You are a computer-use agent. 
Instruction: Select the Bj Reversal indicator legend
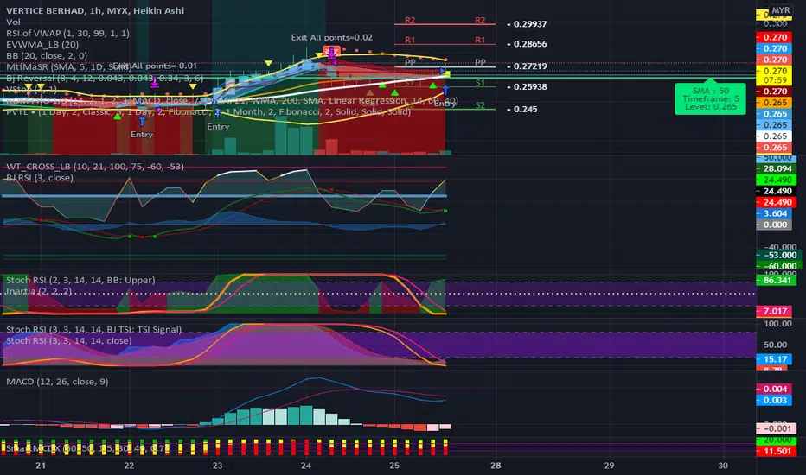click(105, 78)
